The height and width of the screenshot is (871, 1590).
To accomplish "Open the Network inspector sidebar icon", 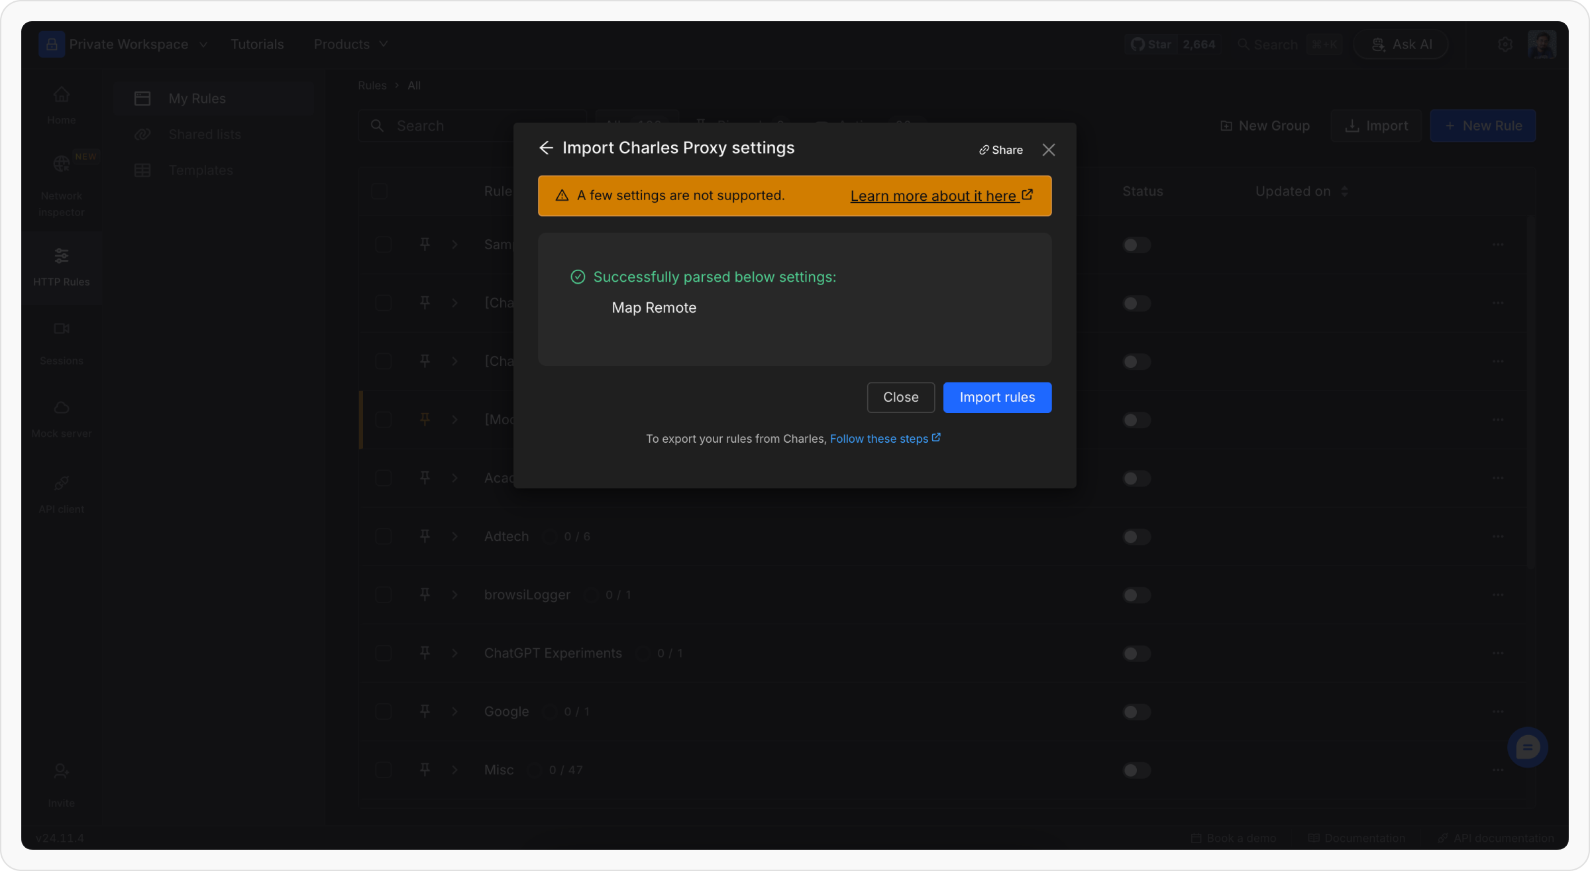I will tap(61, 164).
